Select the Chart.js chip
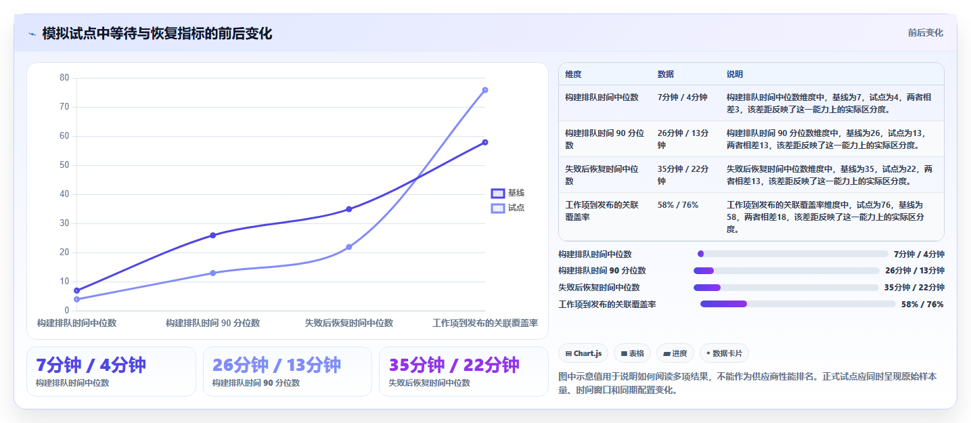The image size is (971, 423). pyautogui.click(x=583, y=353)
